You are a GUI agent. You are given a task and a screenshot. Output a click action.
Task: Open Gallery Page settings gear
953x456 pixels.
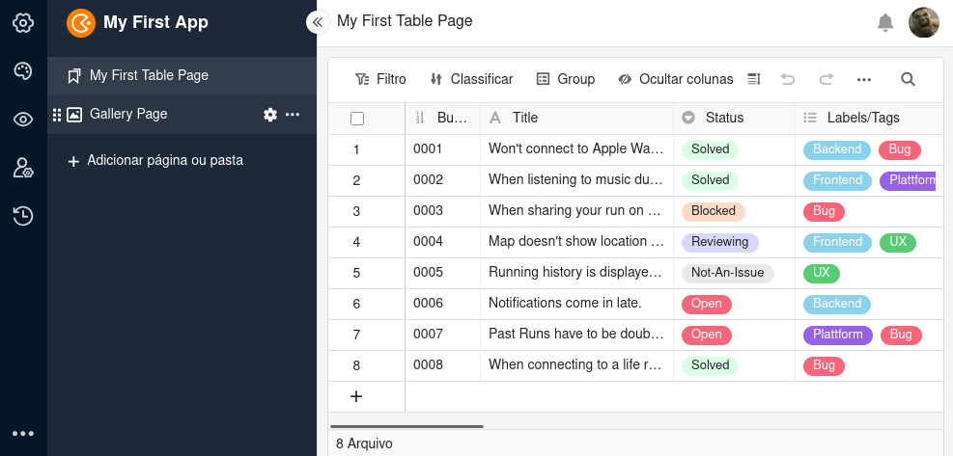(x=269, y=114)
